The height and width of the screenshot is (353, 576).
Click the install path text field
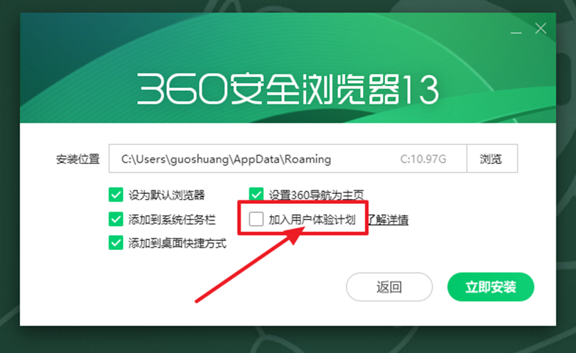click(288, 158)
